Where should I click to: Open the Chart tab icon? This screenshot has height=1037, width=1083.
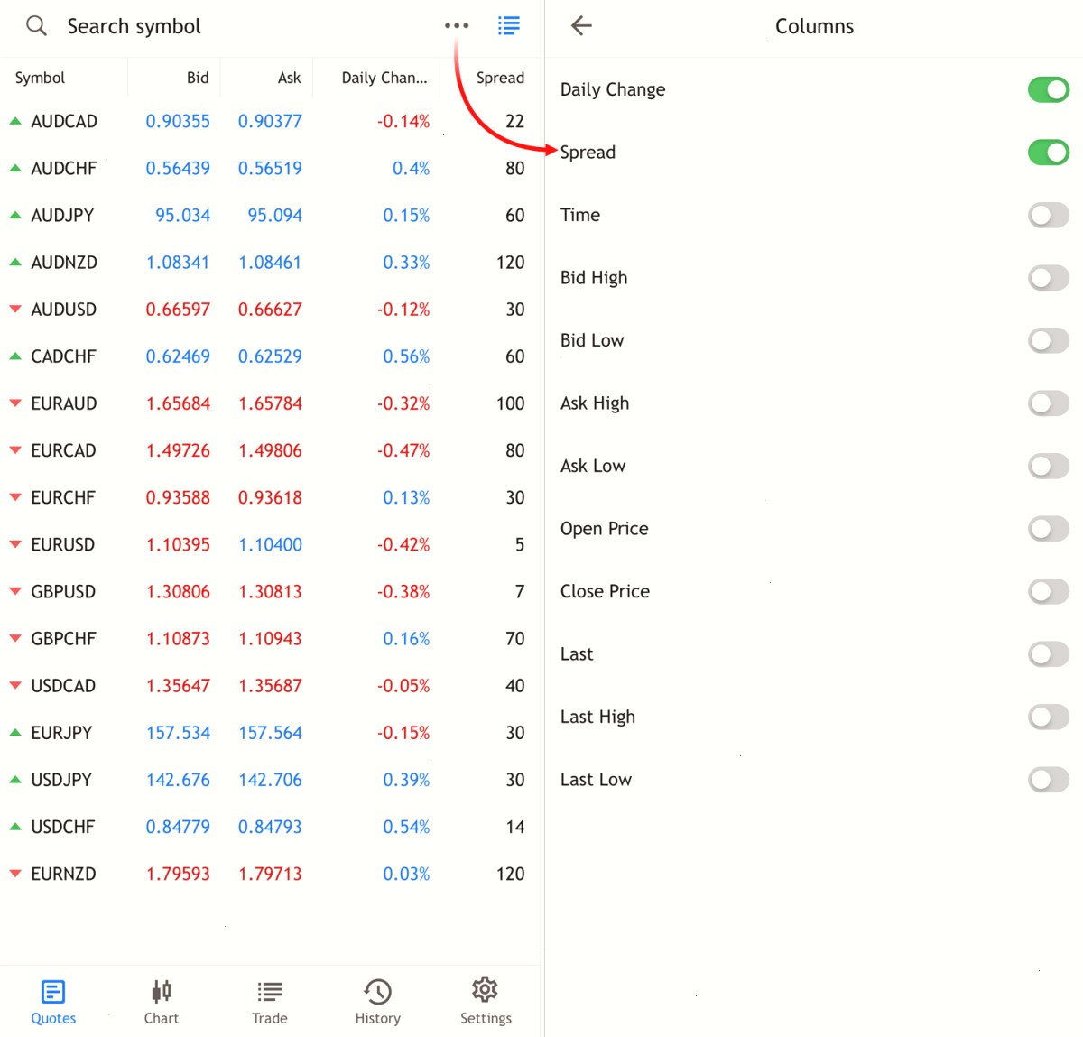tap(162, 991)
